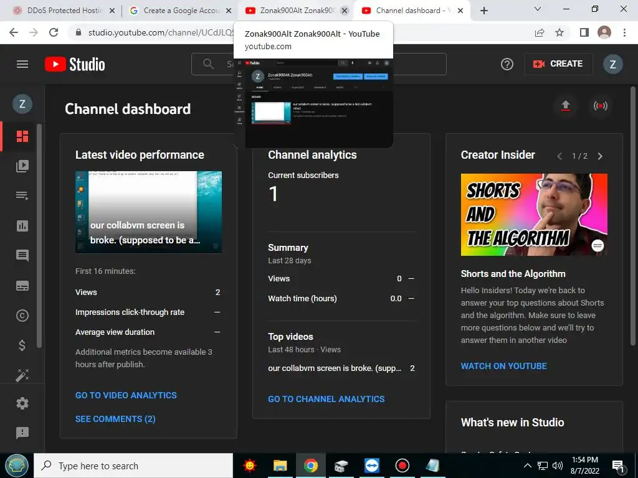The width and height of the screenshot is (638, 478).
Task: Click Send feedback icon in sidebar
Action: (22, 433)
